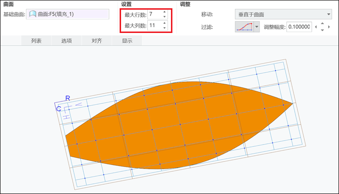Increase 最大列数 with the up arrow

165,23
